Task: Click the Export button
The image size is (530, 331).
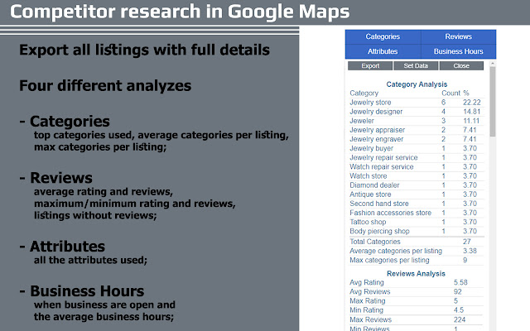Action: point(370,66)
